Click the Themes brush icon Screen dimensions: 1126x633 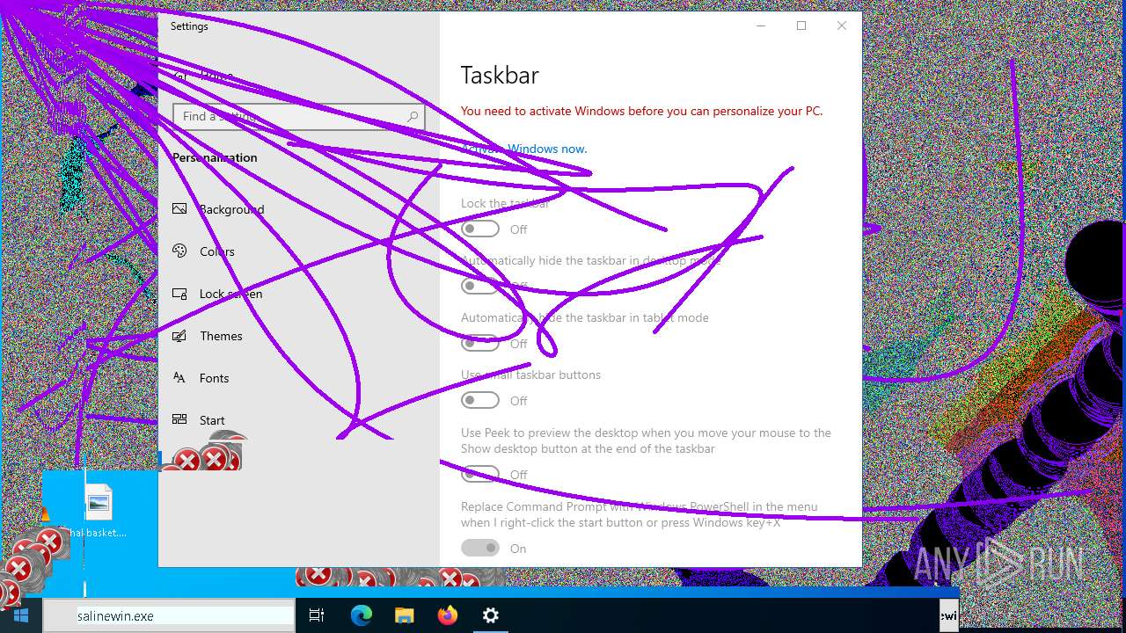pyautogui.click(x=179, y=336)
